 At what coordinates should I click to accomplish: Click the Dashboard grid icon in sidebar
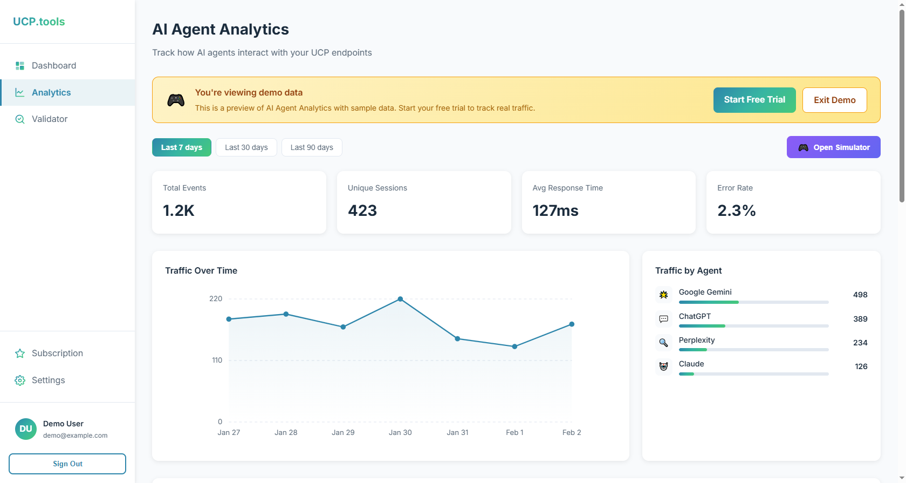pos(20,66)
